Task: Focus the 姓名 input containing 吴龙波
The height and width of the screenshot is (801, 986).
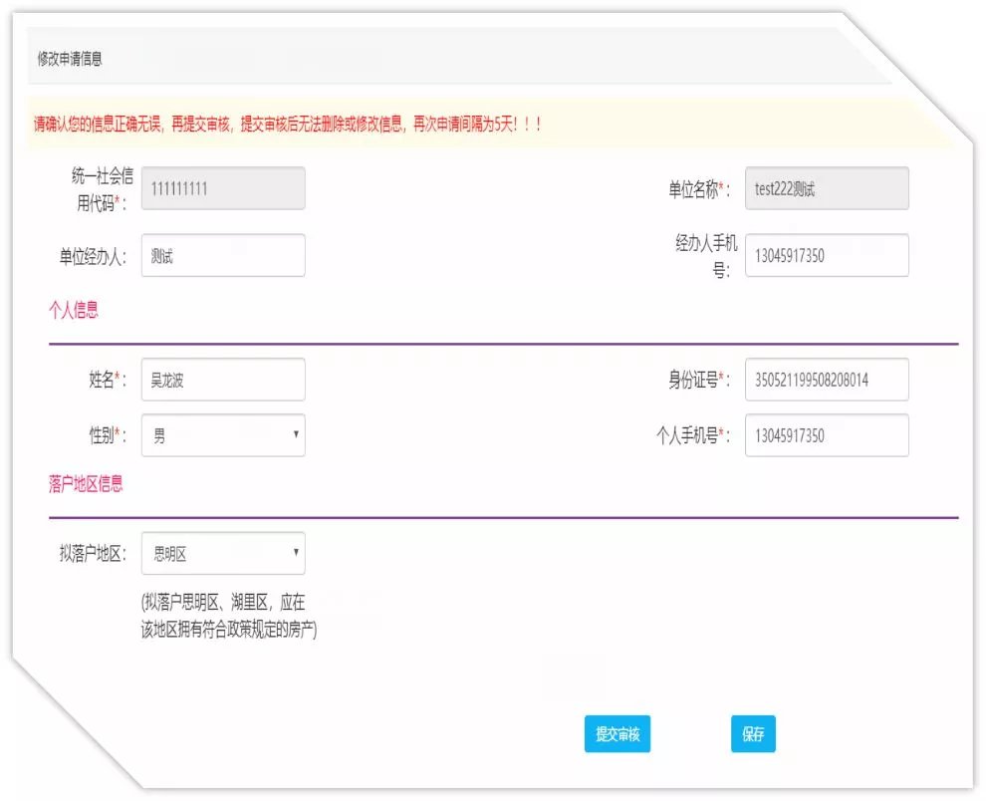Action: pyautogui.click(x=223, y=380)
